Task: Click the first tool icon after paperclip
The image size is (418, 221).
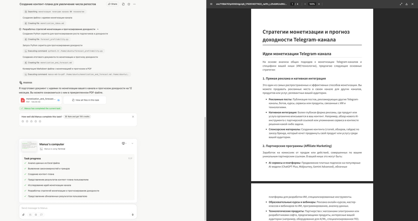Action: 30,215
